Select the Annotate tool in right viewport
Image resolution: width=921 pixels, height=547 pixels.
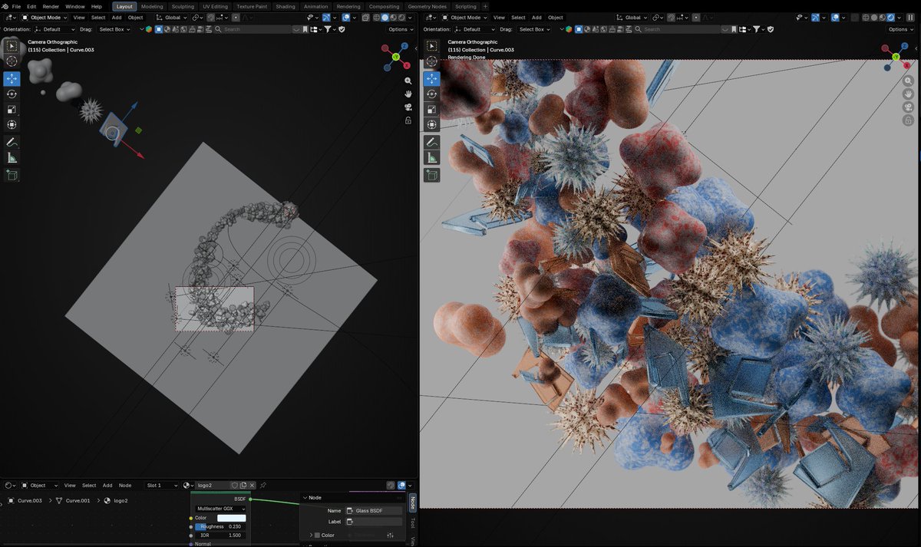pyautogui.click(x=431, y=142)
